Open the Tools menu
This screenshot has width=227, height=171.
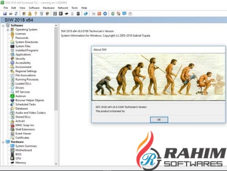(74, 8)
